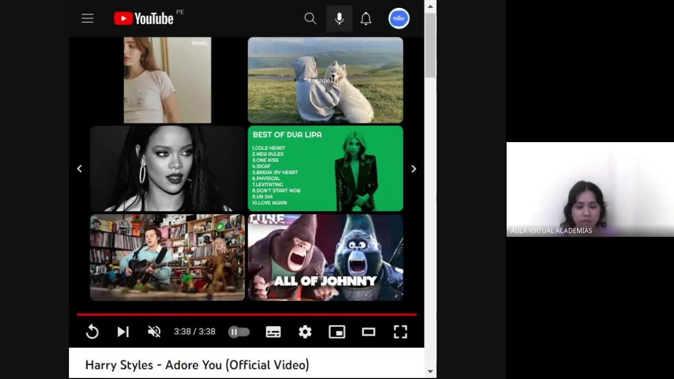Screen dimensions: 674x379
Task: Click the red video progress bar
Action: tap(246, 314)
